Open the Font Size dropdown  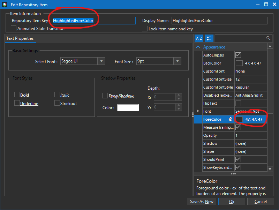pos(178,61)
